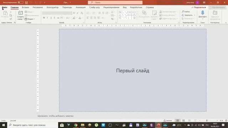The height and width of the screenshot is (128, 228).
Task: Switch to the Вставка ribbon tab
Action: tap(25, 7)
